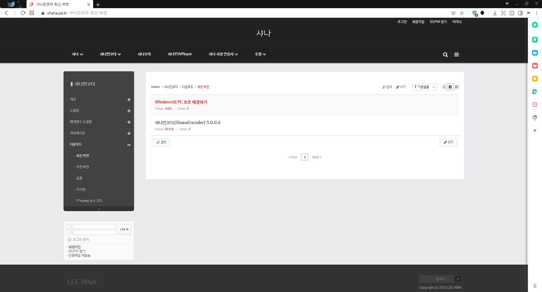Click the pin icon at sidebar bottom
Screen dimensions: 542x292
click(x=535, y=286)
